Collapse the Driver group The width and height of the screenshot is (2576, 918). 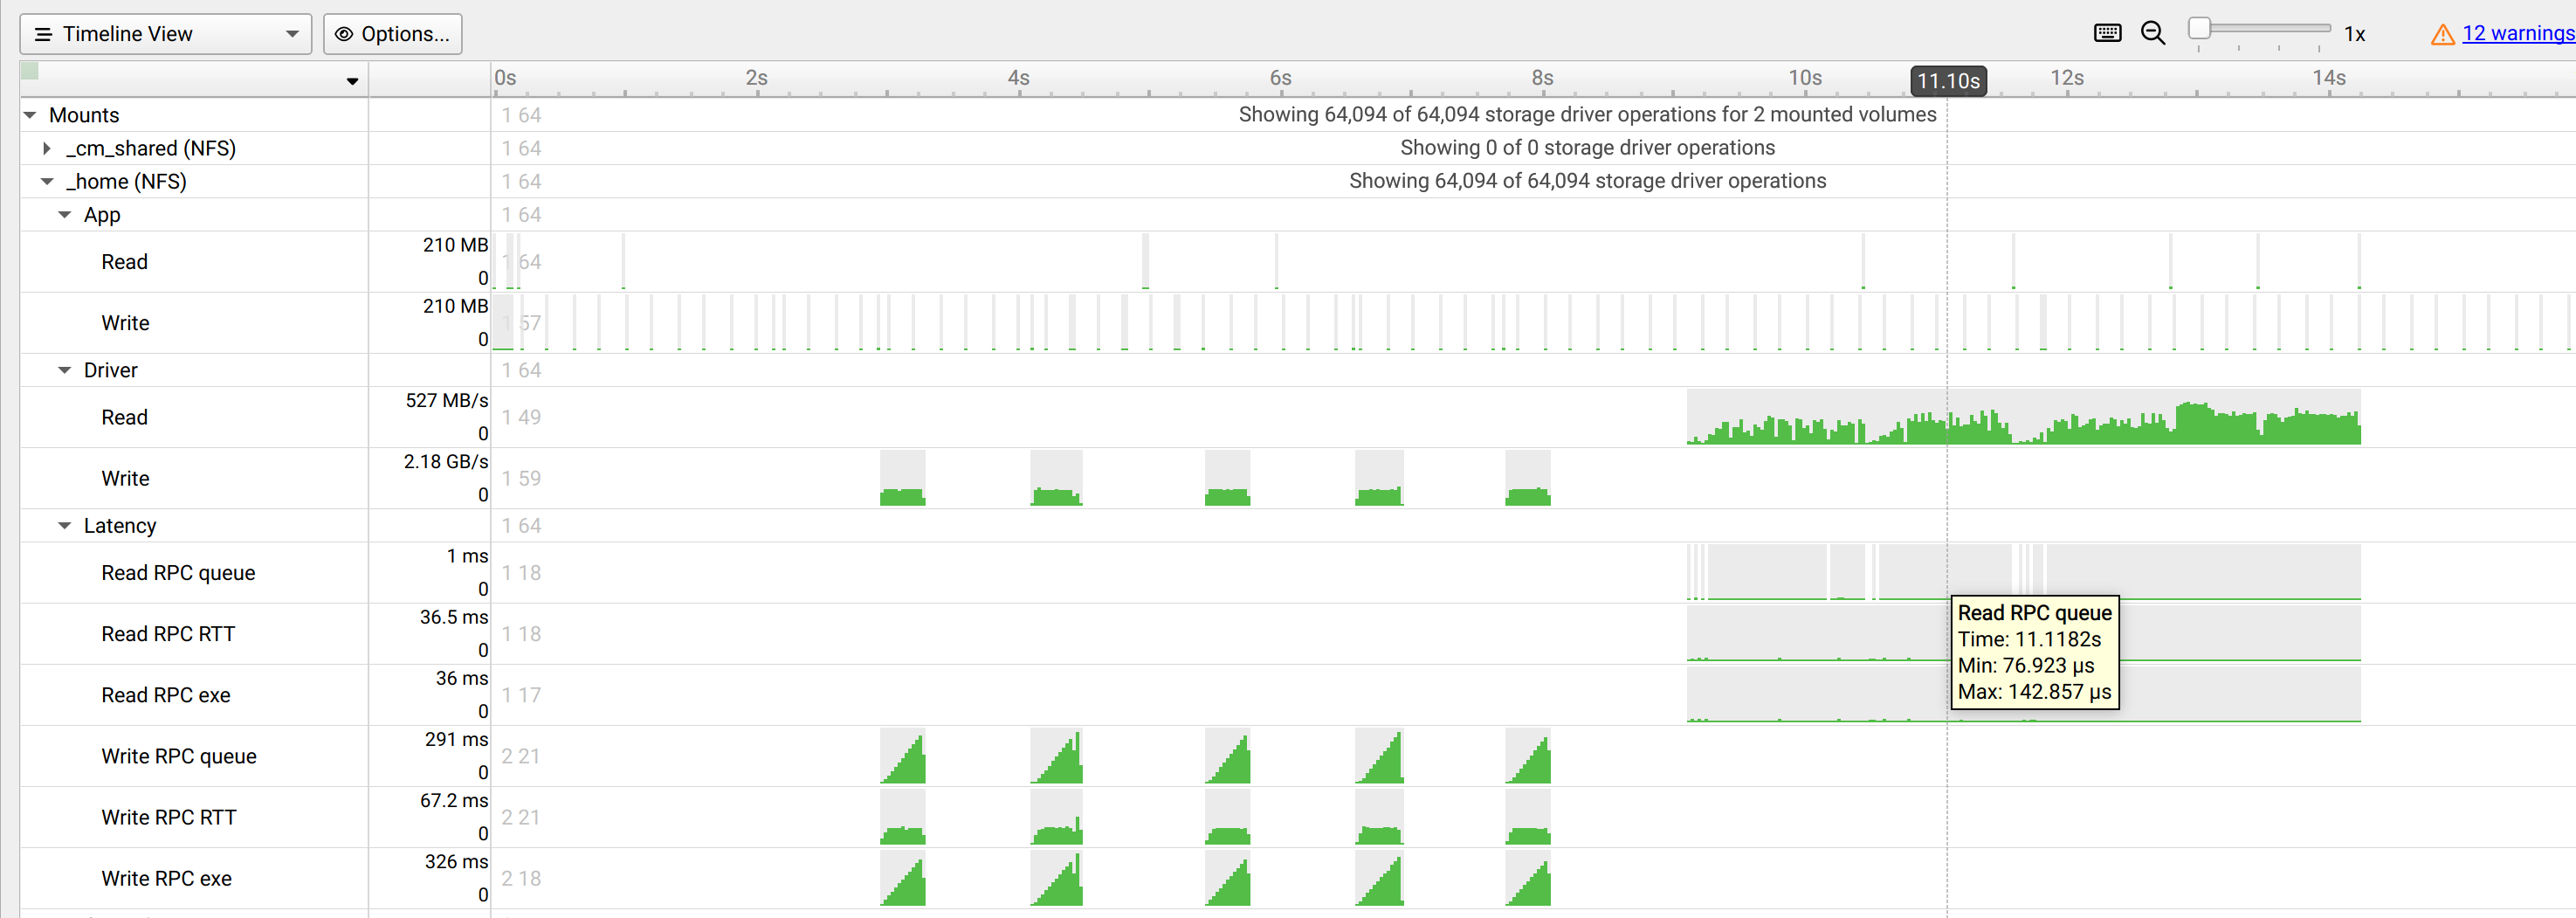[64, 370]
